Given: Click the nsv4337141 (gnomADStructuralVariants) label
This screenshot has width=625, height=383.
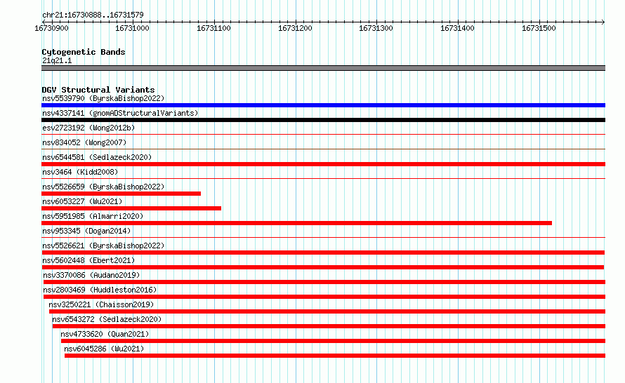Looking at the screenshot, I should tap(120, 113).
